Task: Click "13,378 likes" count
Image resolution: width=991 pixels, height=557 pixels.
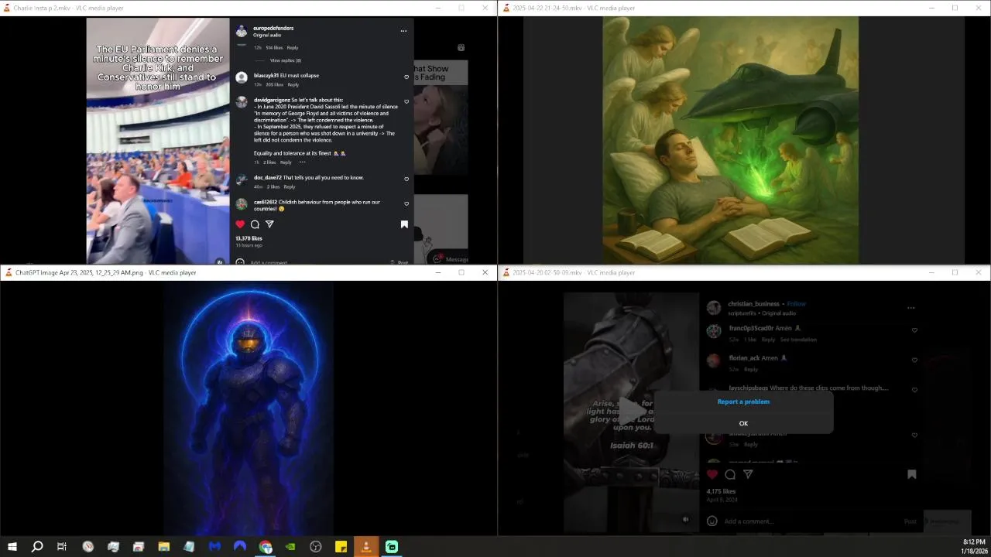Action: (249, 238)
